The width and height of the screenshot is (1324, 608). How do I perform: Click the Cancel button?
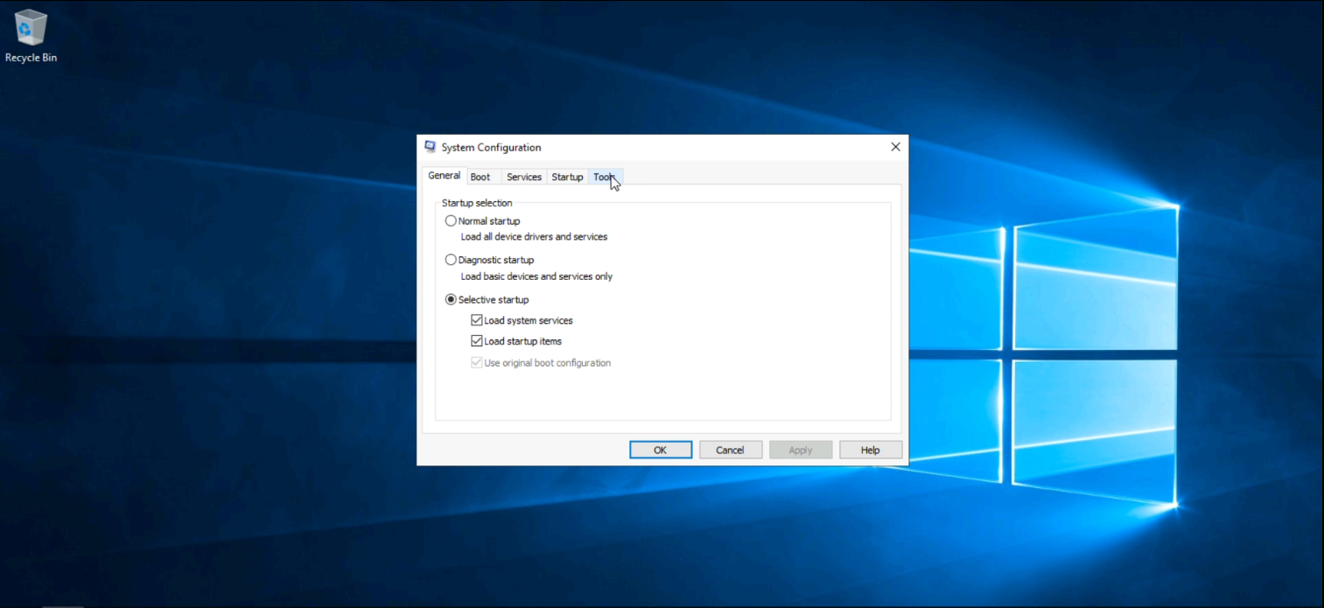click(x=730, y=450)
